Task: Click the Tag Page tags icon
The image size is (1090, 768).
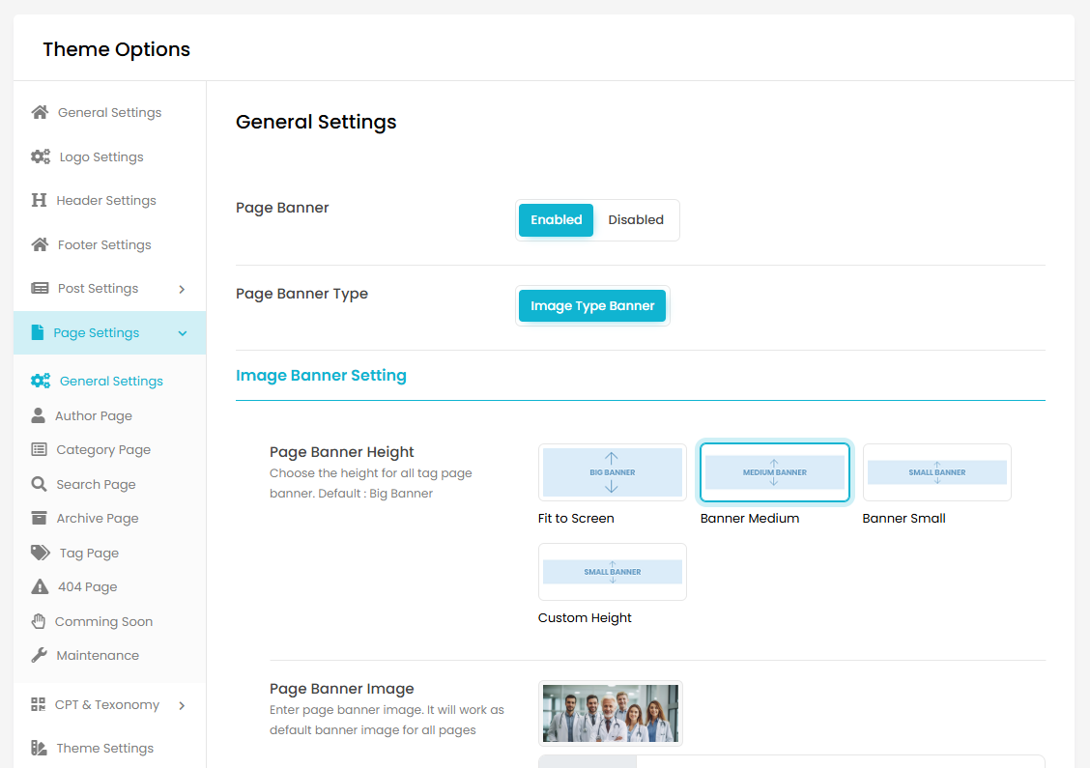Action: pos(40,553)
